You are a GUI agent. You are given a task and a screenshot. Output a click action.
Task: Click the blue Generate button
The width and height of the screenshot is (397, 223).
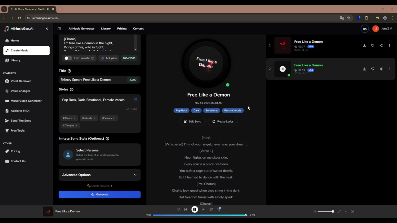pyautogui.click(x=100, y=195)
